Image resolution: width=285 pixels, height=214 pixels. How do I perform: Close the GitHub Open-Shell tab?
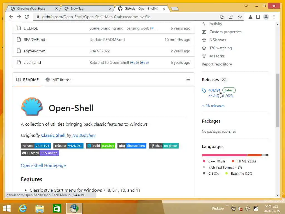164,9
